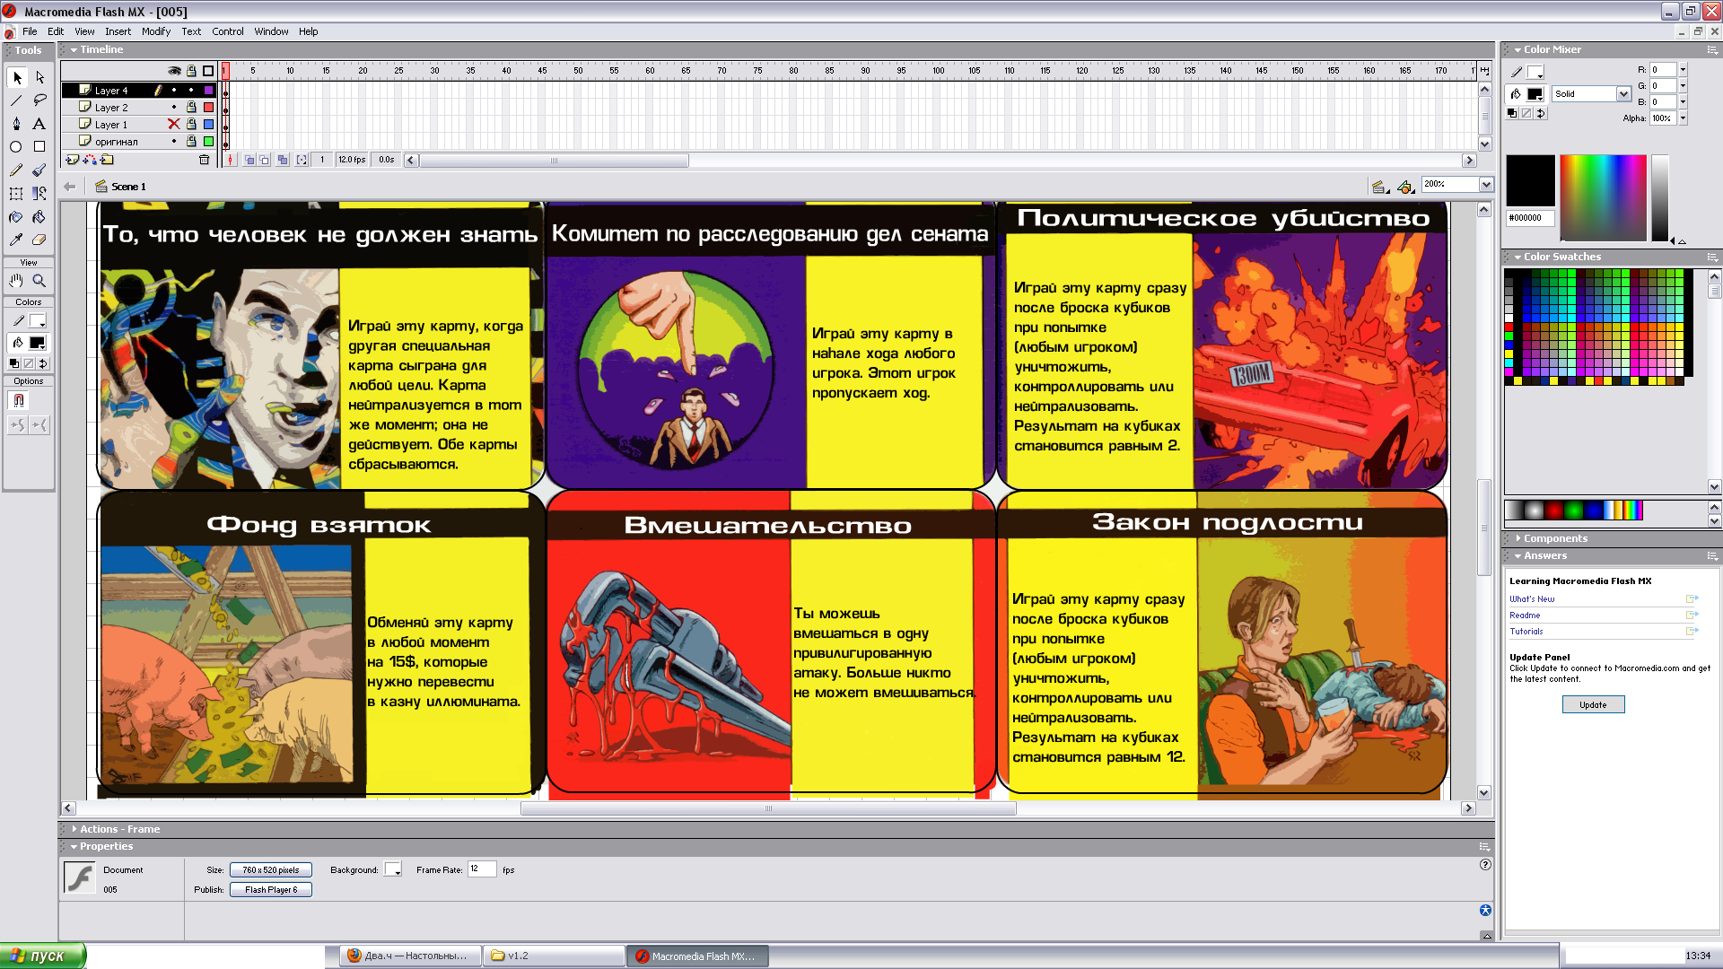This screenshot has width=1723, height=969.
Task: Select the Oval tool
Action: (17, 146)
